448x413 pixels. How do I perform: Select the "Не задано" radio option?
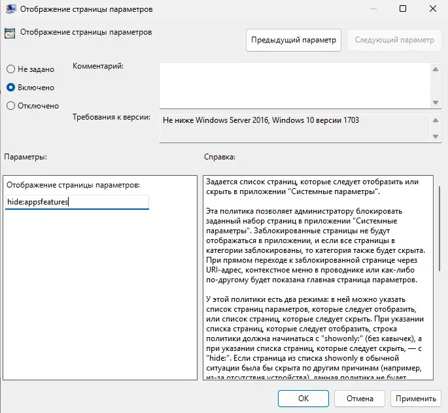(10, 69)
